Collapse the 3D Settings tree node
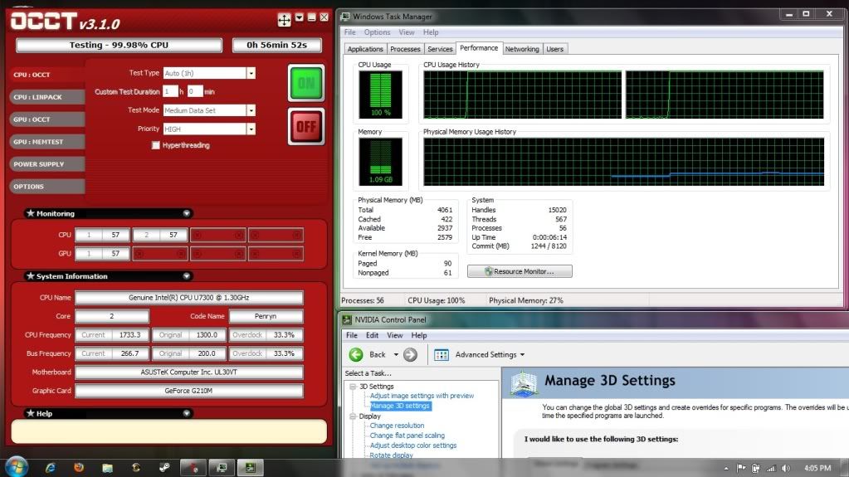Image resolution: width=849 pixels, height=477 pixels. [353, 387]
